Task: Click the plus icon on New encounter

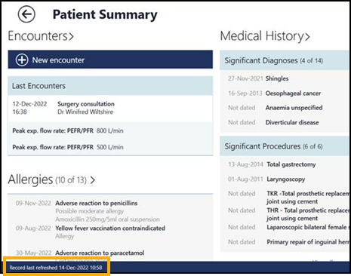Action: pos(22,60)
